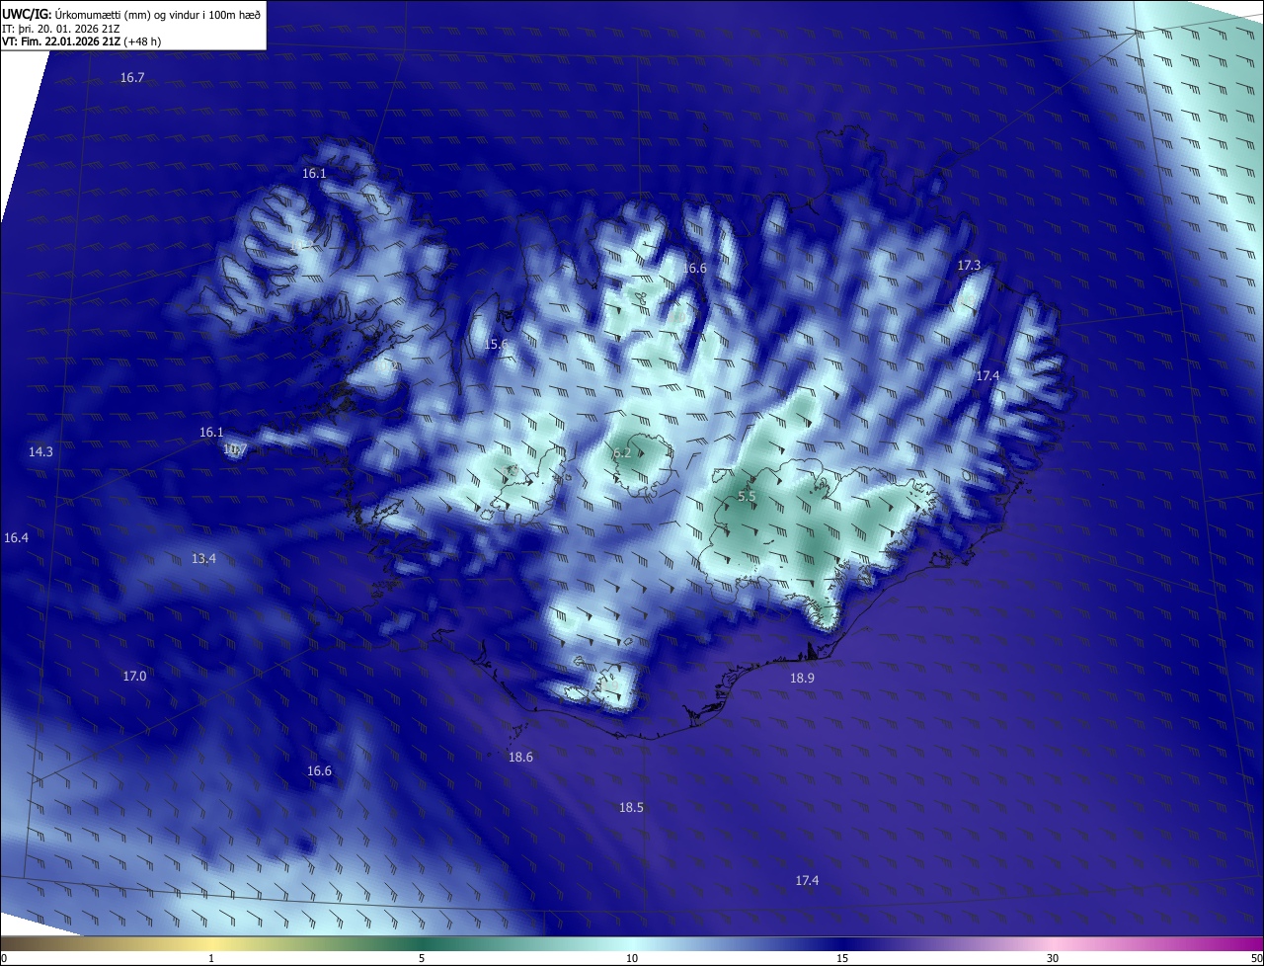Click the initial time line "IT: þri. 20. 01. 2026 21Z"
Viewport: 1264px width, 966px height.
pyautogui.click(x=63, y=29)
